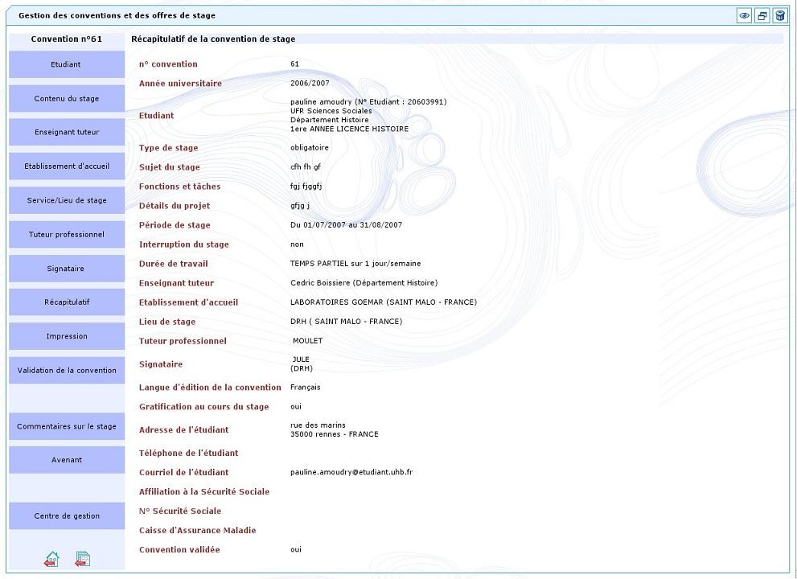Open the Tuteur professionnel section
Image resolution: width=797 pixels, height=579 pixels.
(x=67, y=235)
